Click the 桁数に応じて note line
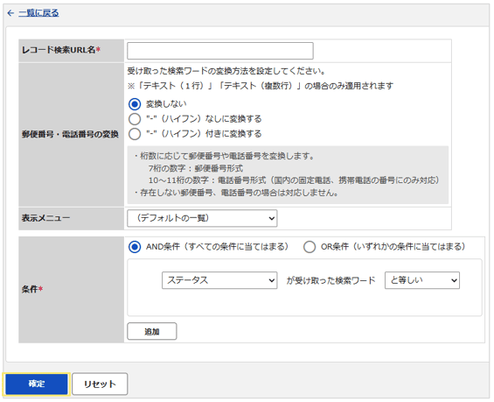494x402 pixels. (224, 156)
